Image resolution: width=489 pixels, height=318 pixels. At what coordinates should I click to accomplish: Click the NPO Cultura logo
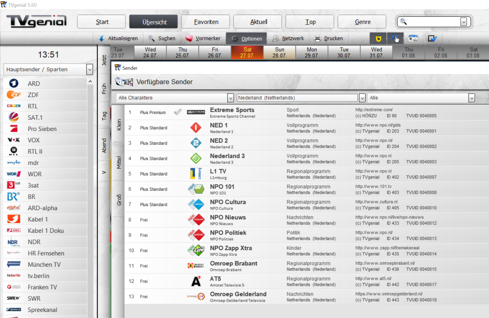[196, 204]
